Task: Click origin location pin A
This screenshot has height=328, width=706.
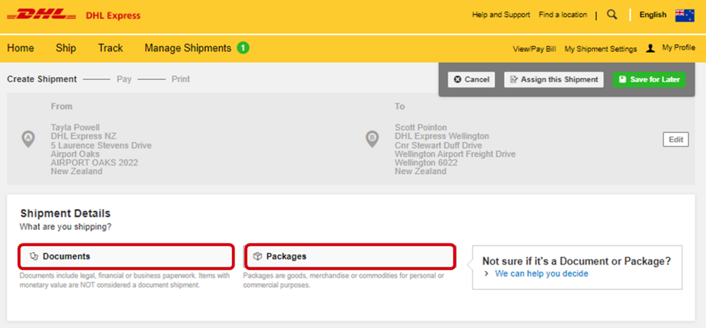Action: coord(28,139)
